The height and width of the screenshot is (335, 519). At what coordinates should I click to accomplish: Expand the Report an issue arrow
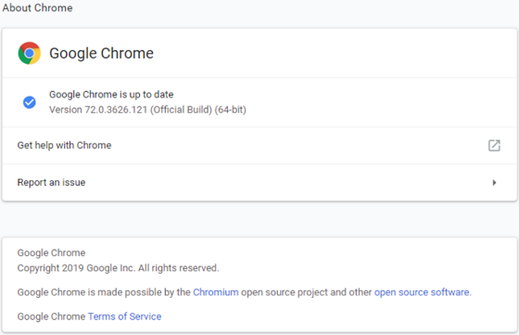tap(494, 183)
